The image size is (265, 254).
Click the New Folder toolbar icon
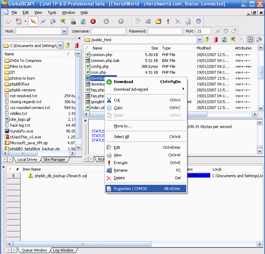click(x=158, y=21)
